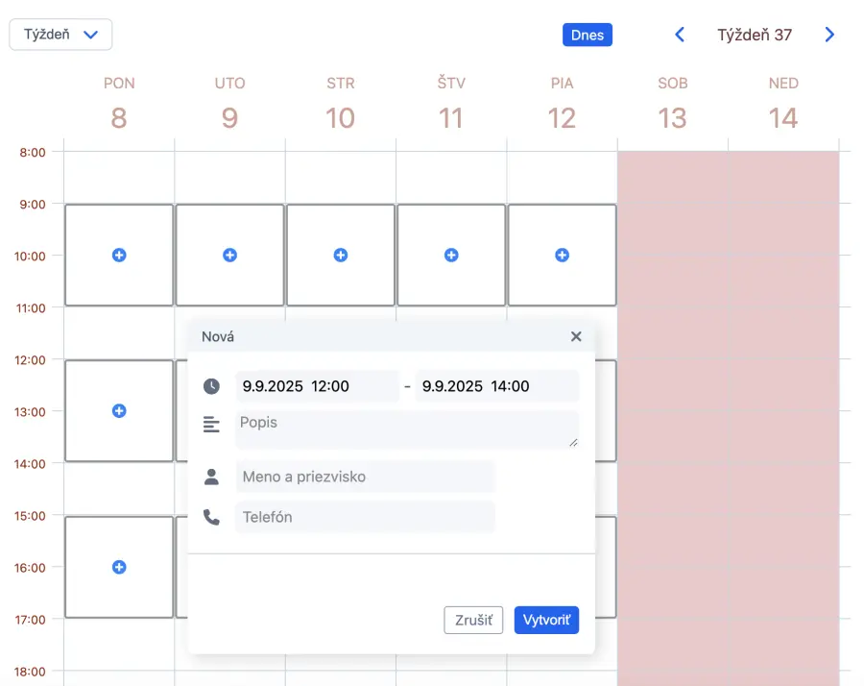864x686 pixels.
Task: Focus the Popis description text area
Action: [407, 429]
